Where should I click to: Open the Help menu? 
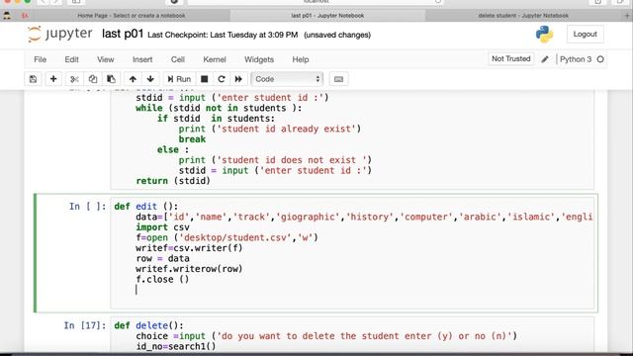click(x=301, y=59)
